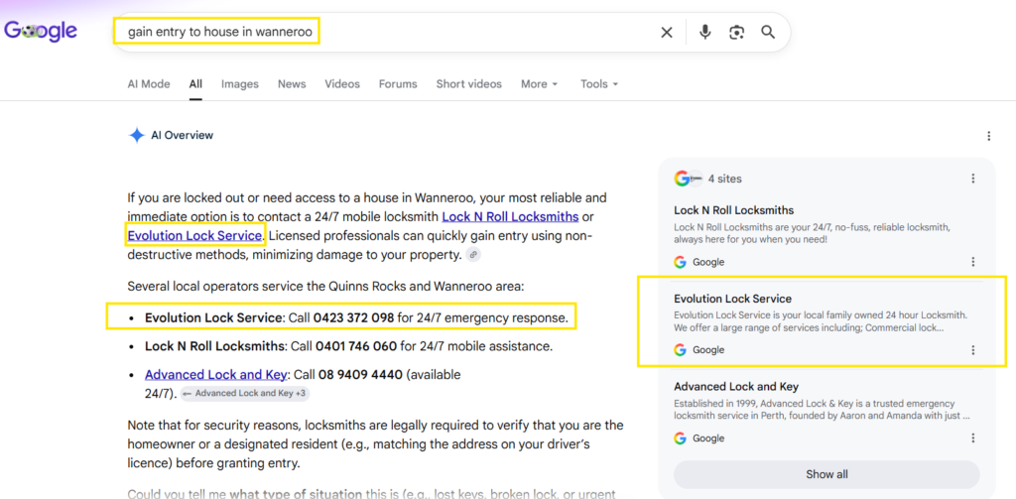Click Google icon under Advanced Lock and Key card
This screenshot has width=1016, height=499.
point(681,438)
